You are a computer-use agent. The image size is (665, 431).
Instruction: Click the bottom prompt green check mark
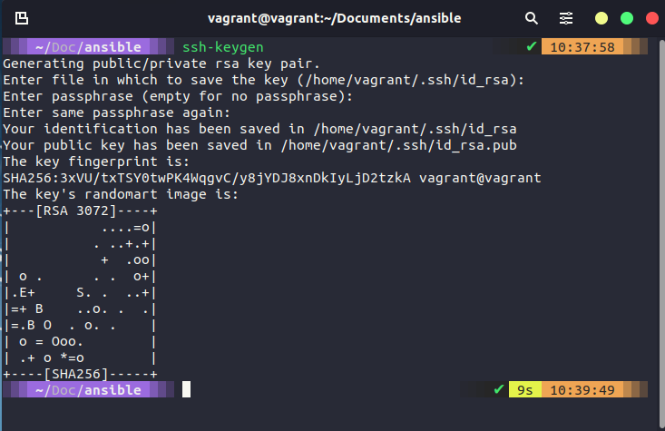point(499,389)
